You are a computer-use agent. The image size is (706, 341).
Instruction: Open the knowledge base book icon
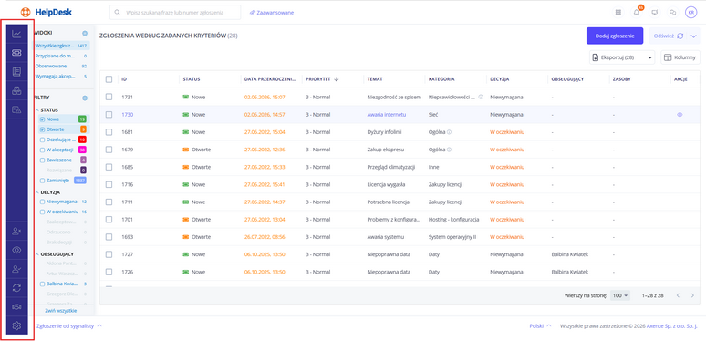(16, 71)
